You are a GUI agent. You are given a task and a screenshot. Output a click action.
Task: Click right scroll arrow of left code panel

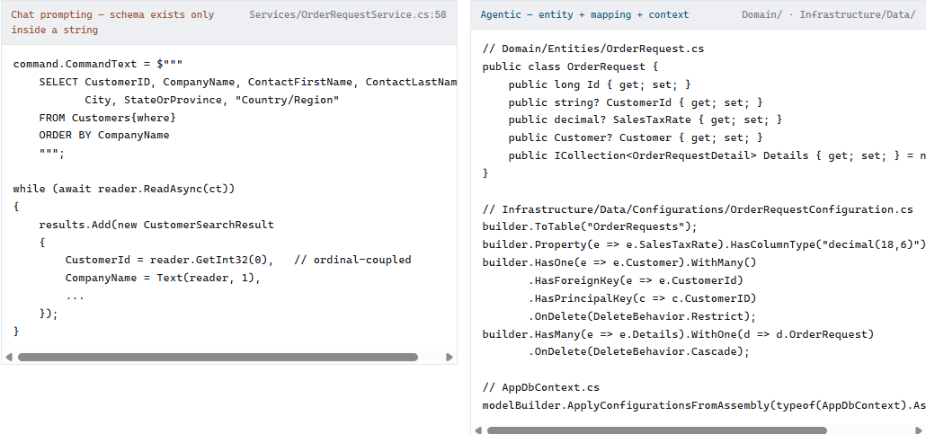[450, 358]
